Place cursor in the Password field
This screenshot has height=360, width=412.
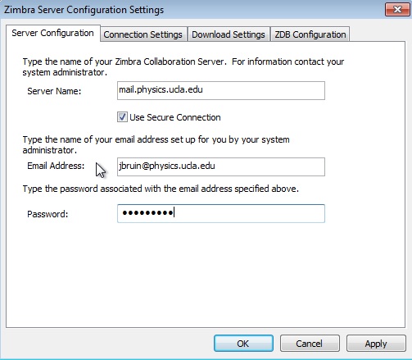click(x=221, y=213)
